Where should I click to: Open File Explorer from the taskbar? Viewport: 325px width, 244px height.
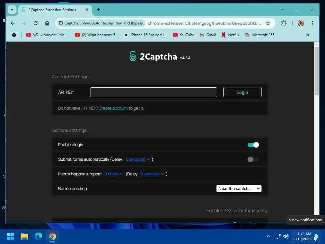pyautogui.click(x=24, y=236)
